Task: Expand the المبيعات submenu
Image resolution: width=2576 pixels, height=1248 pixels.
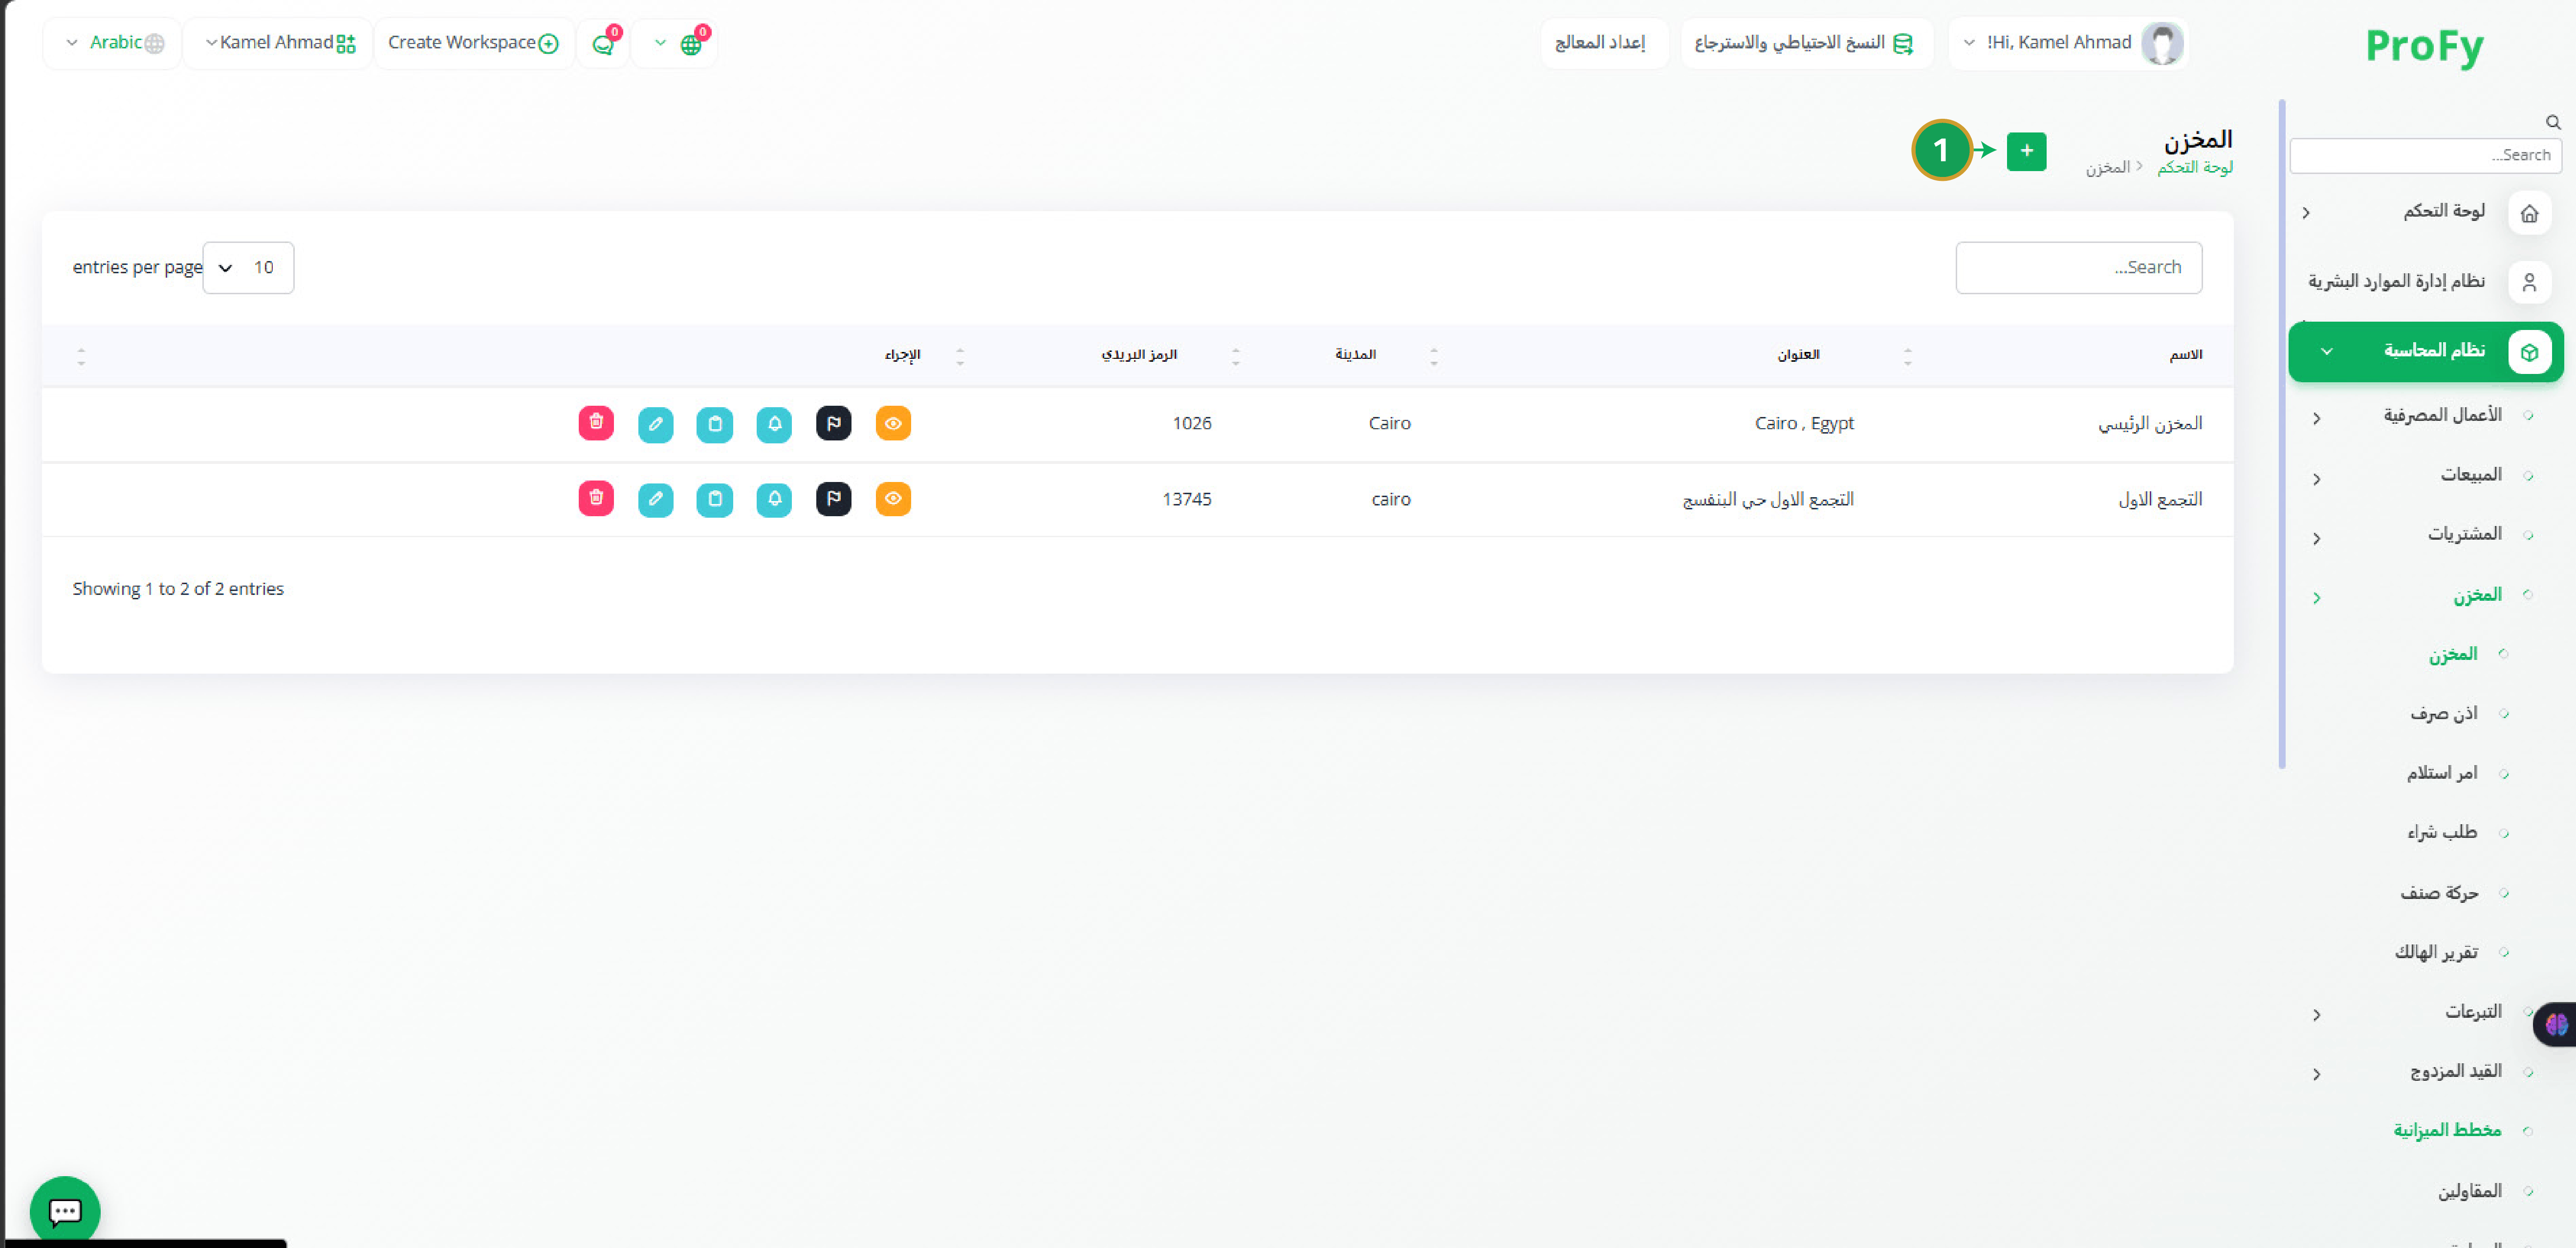Action: pyautogui.click(x=2316, y=479)
